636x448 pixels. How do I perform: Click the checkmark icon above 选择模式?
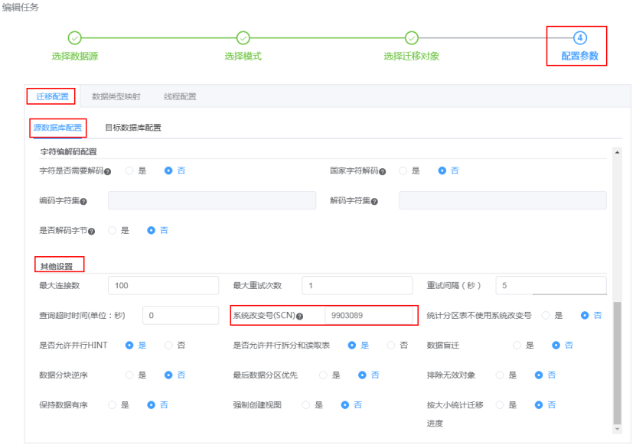(243, 36)
